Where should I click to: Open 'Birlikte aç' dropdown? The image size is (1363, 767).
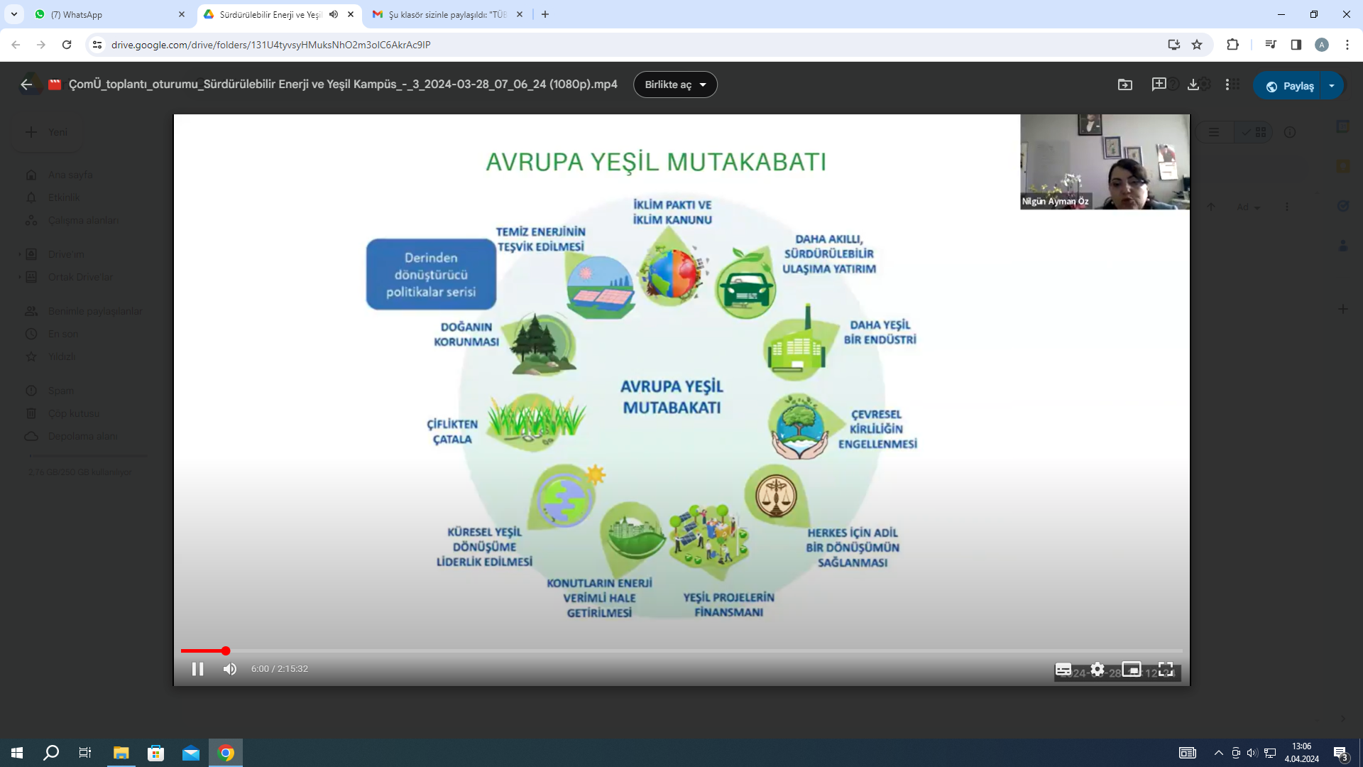pos(675,85)
